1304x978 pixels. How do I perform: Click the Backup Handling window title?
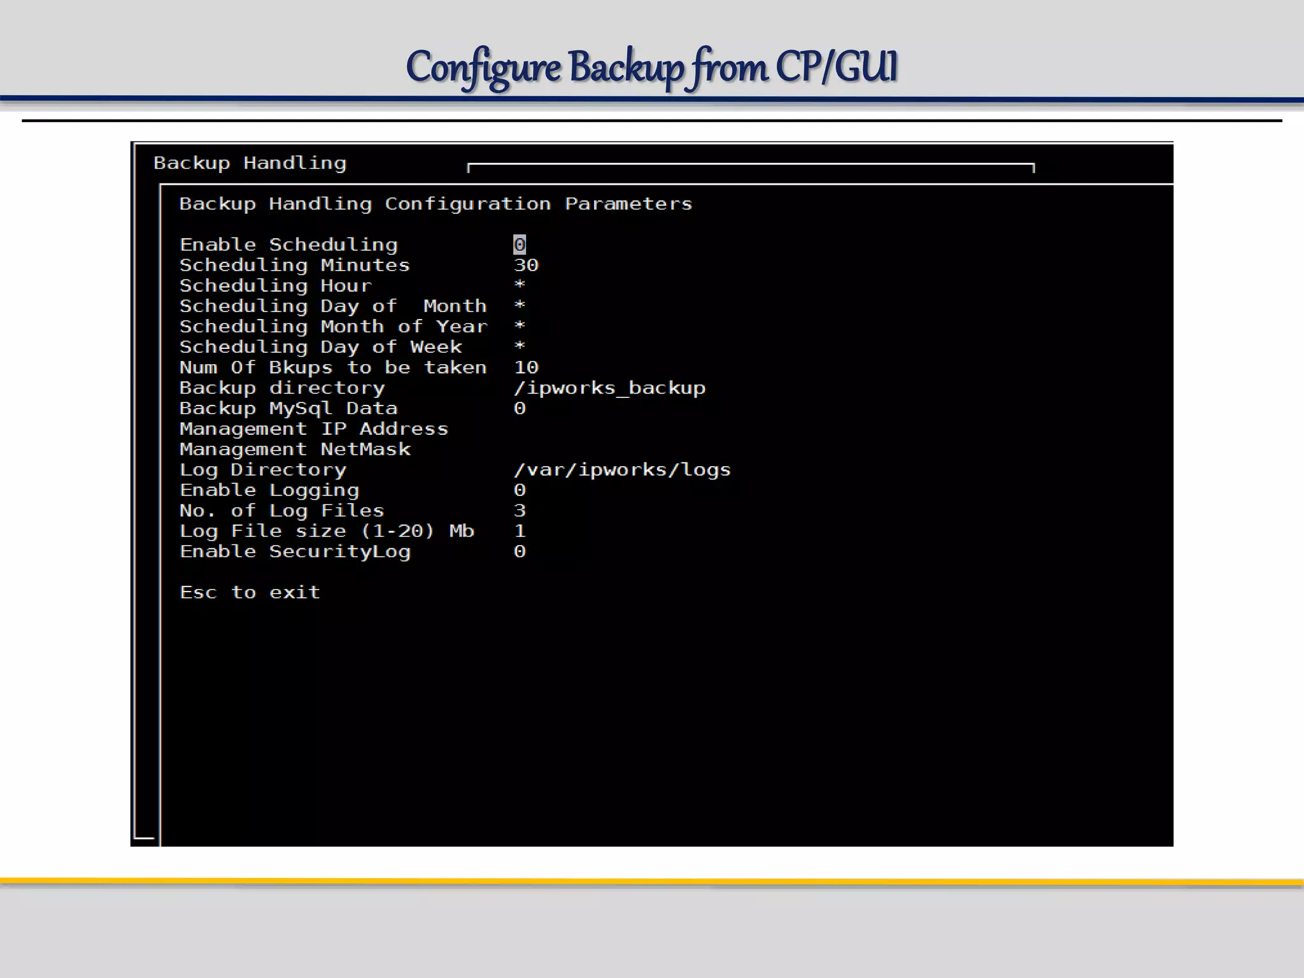click(250, 164)
